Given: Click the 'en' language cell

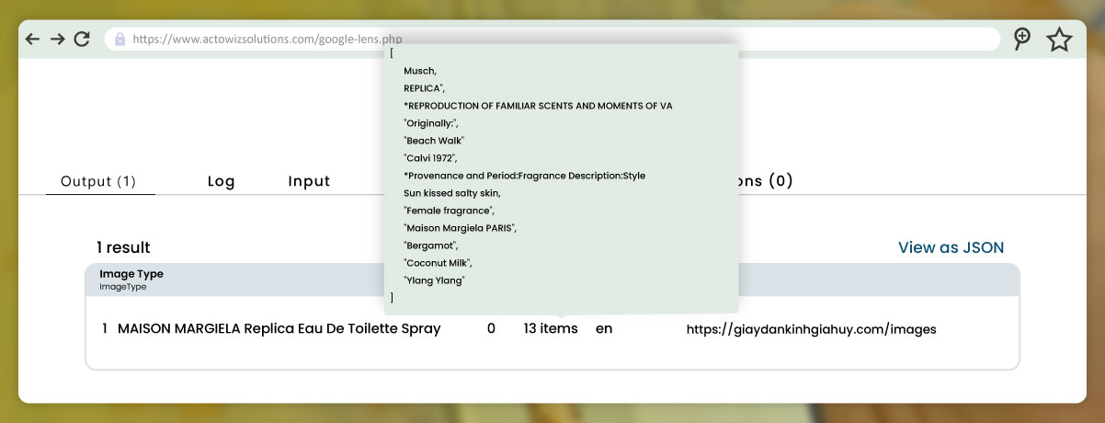Looking at the screenshot, I should click(x=604, y=328).
